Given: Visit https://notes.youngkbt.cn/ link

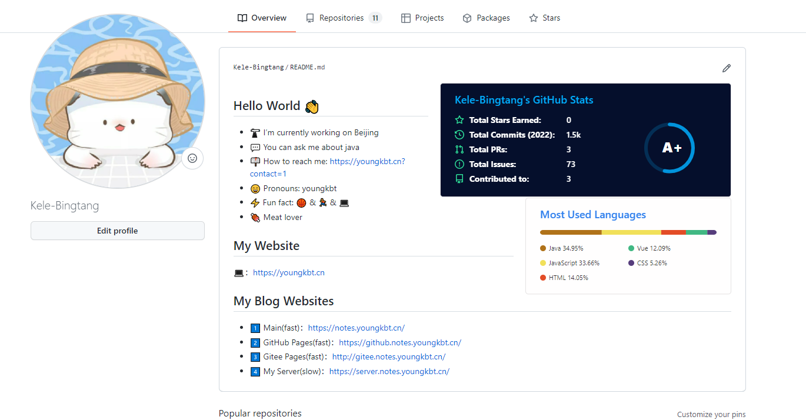Looking at the screenshot, I should 357,328.
